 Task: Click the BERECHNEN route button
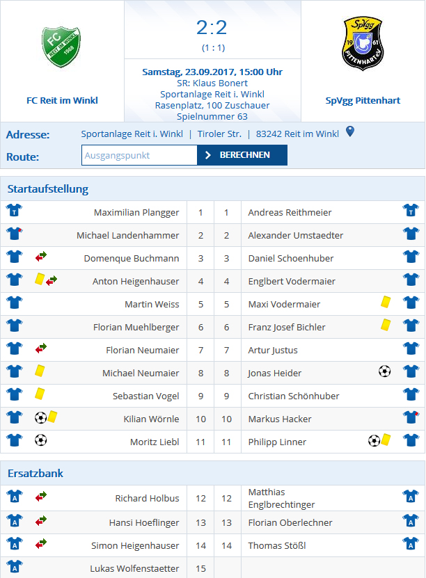coord(242,155)
